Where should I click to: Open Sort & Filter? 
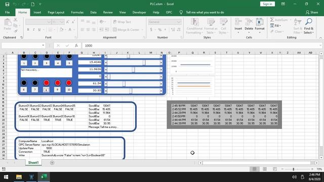[298, 26]
